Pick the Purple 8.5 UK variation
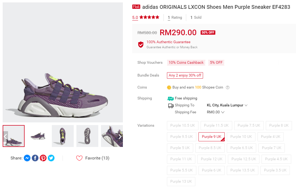296x188 pixels. pyautogui.click(x=210, y=148)
